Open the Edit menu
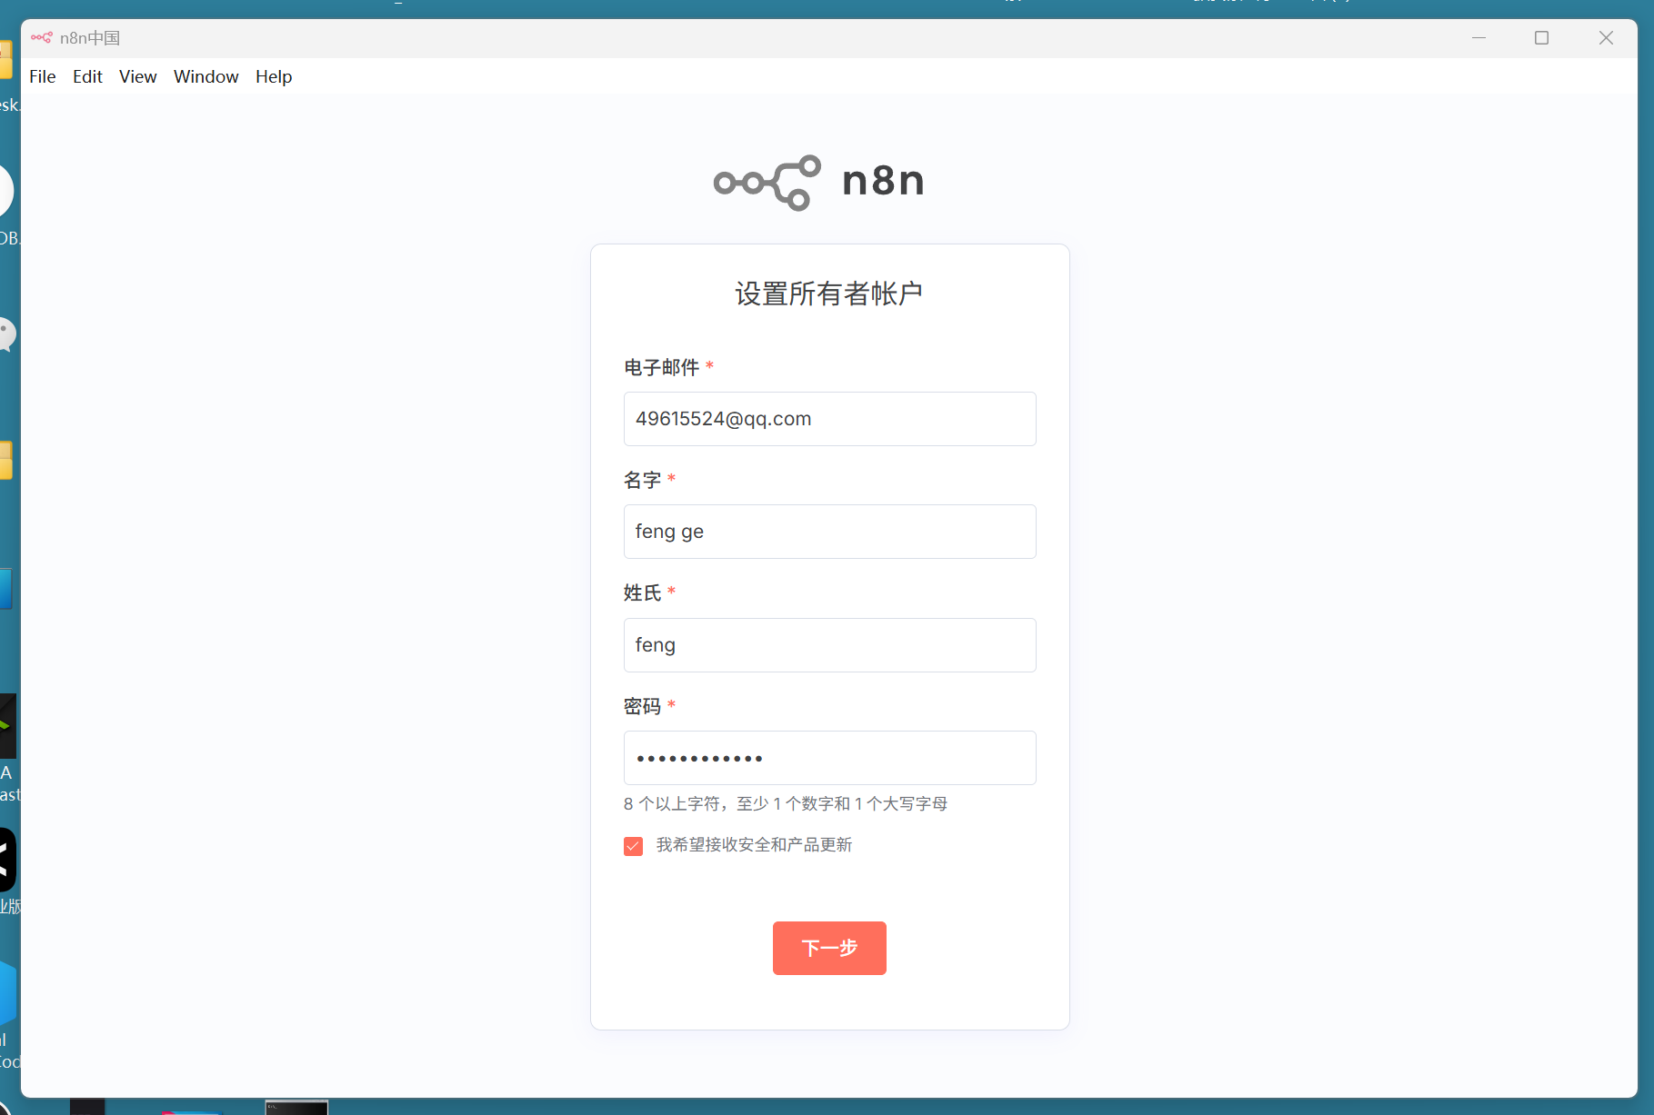This screenshot has width=1654, height=1115. tap(87, 76)
